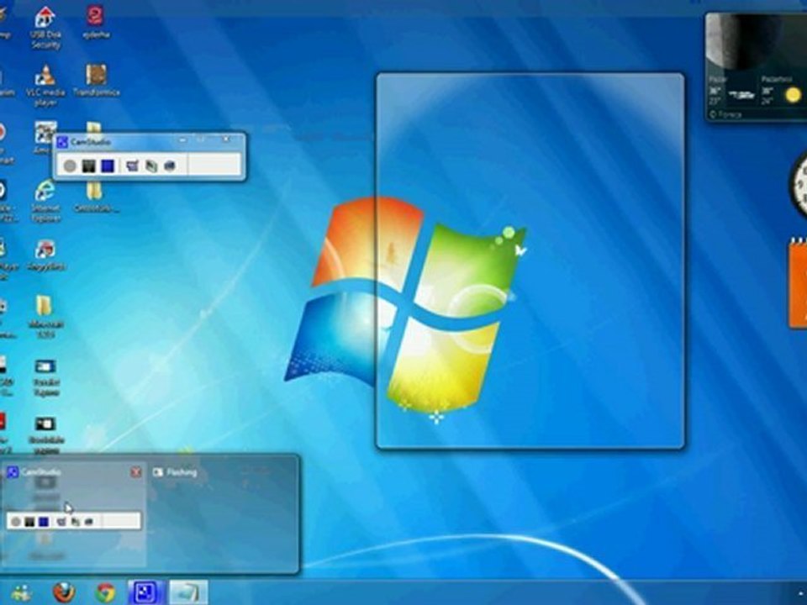Select the folder below the cartoon-character icon
Image resolution: width=807 pixels, height=605 pixels.
[45, 316]
